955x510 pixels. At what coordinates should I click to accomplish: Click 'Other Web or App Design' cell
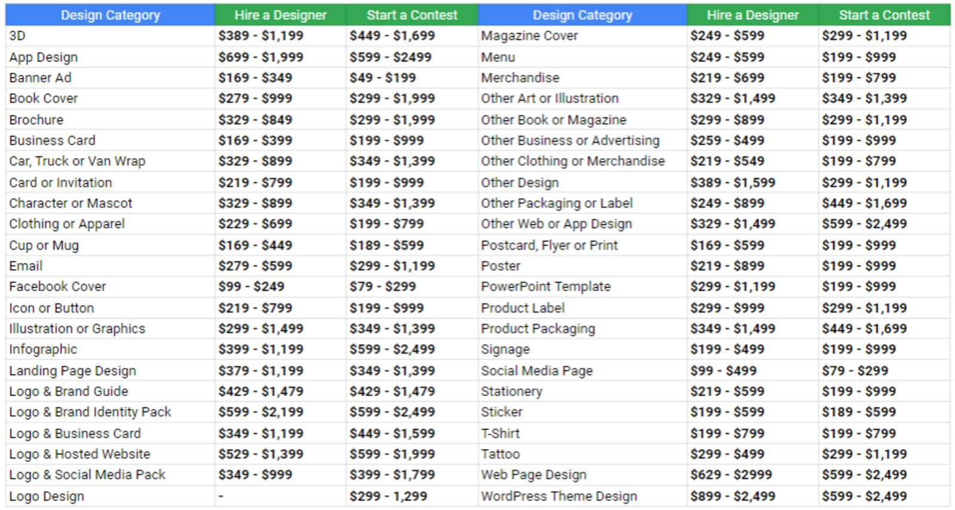pos(582,224)
